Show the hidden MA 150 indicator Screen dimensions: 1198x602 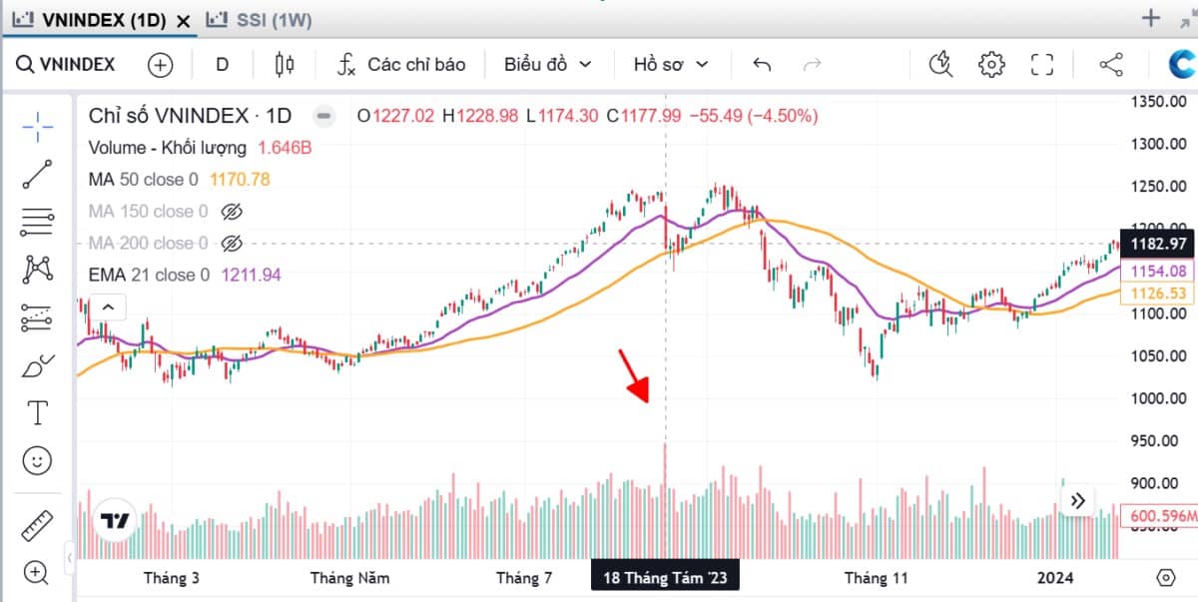pyautogui.click(x=232, y=212)
